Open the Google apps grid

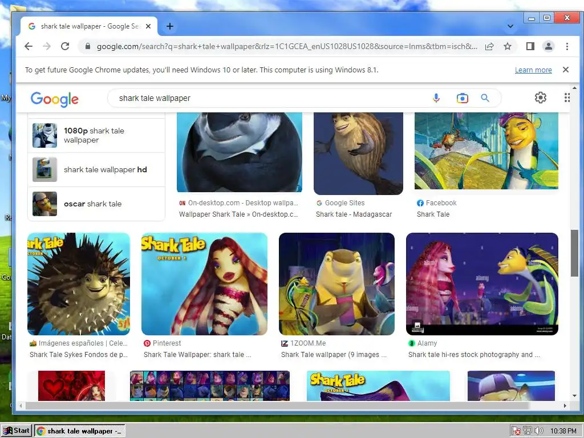(567, 98)
